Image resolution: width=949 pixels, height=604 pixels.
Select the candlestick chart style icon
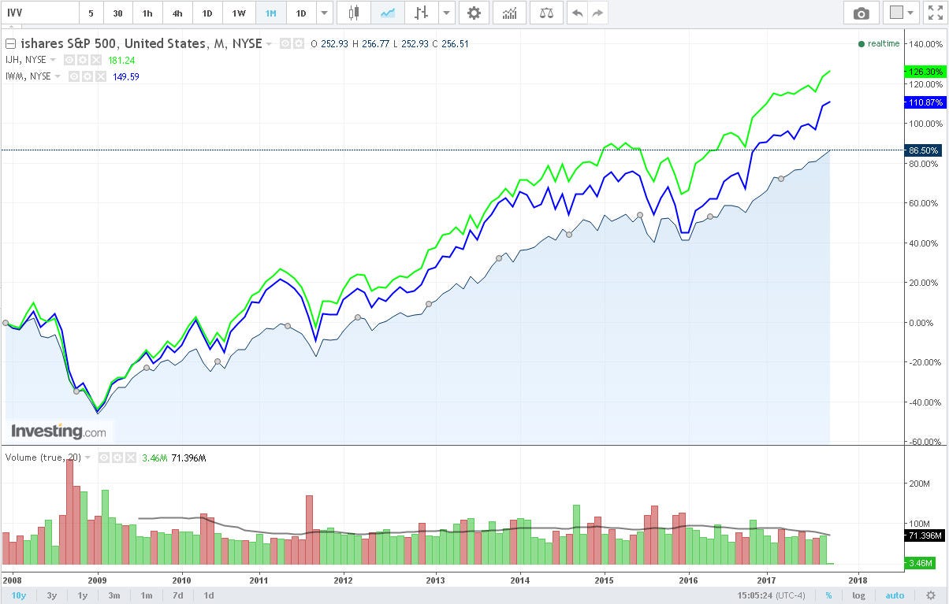(x=354, y=13)
